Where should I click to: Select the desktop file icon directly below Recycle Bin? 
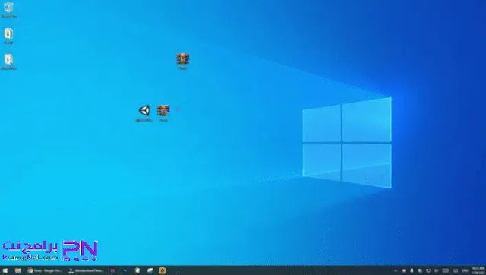(x=8, y=36)
